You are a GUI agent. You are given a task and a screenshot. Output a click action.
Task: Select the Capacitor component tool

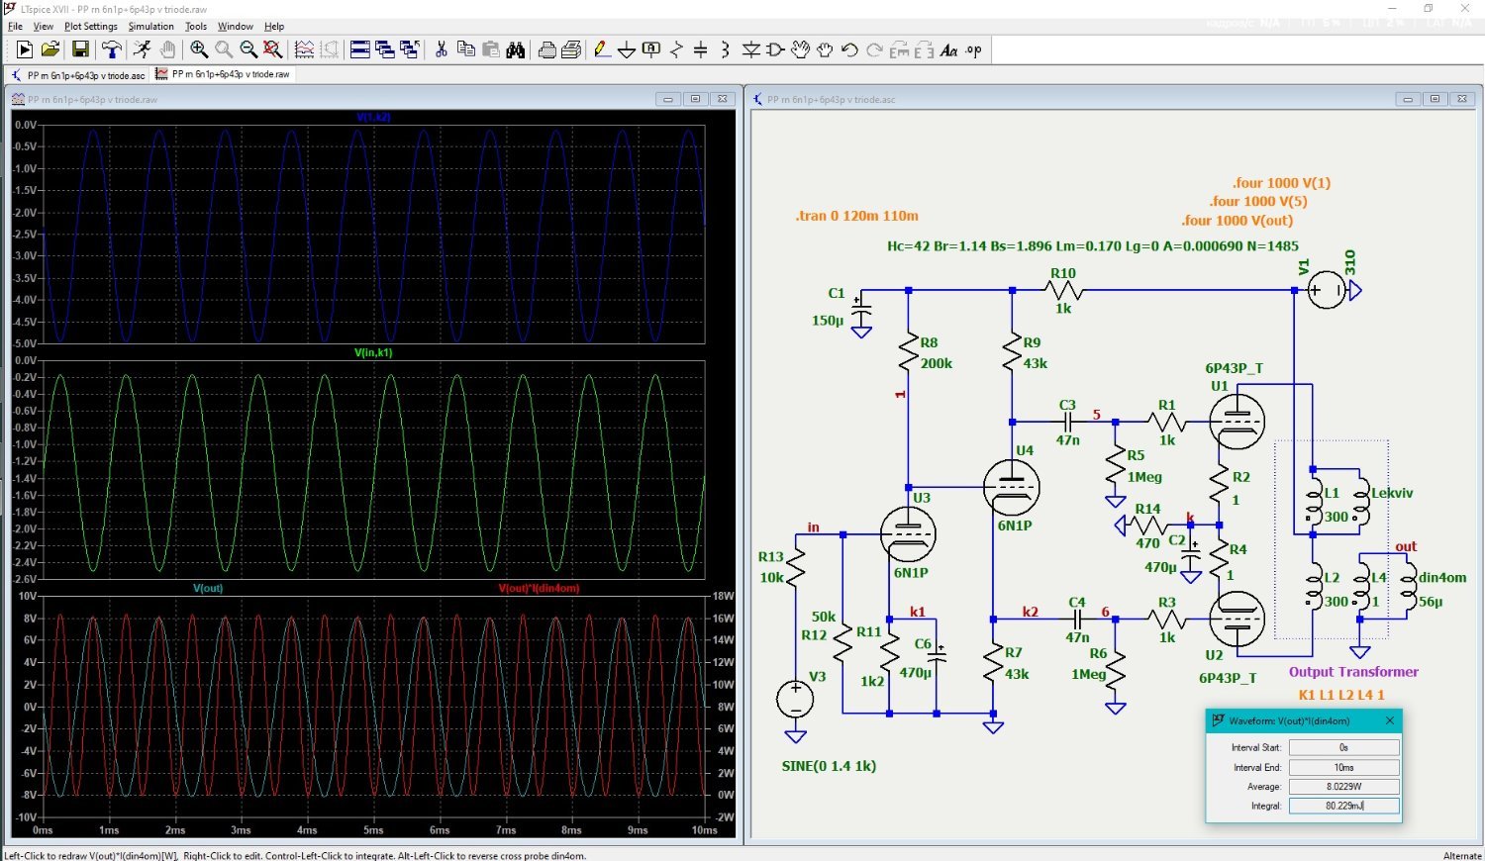point(701,49)
